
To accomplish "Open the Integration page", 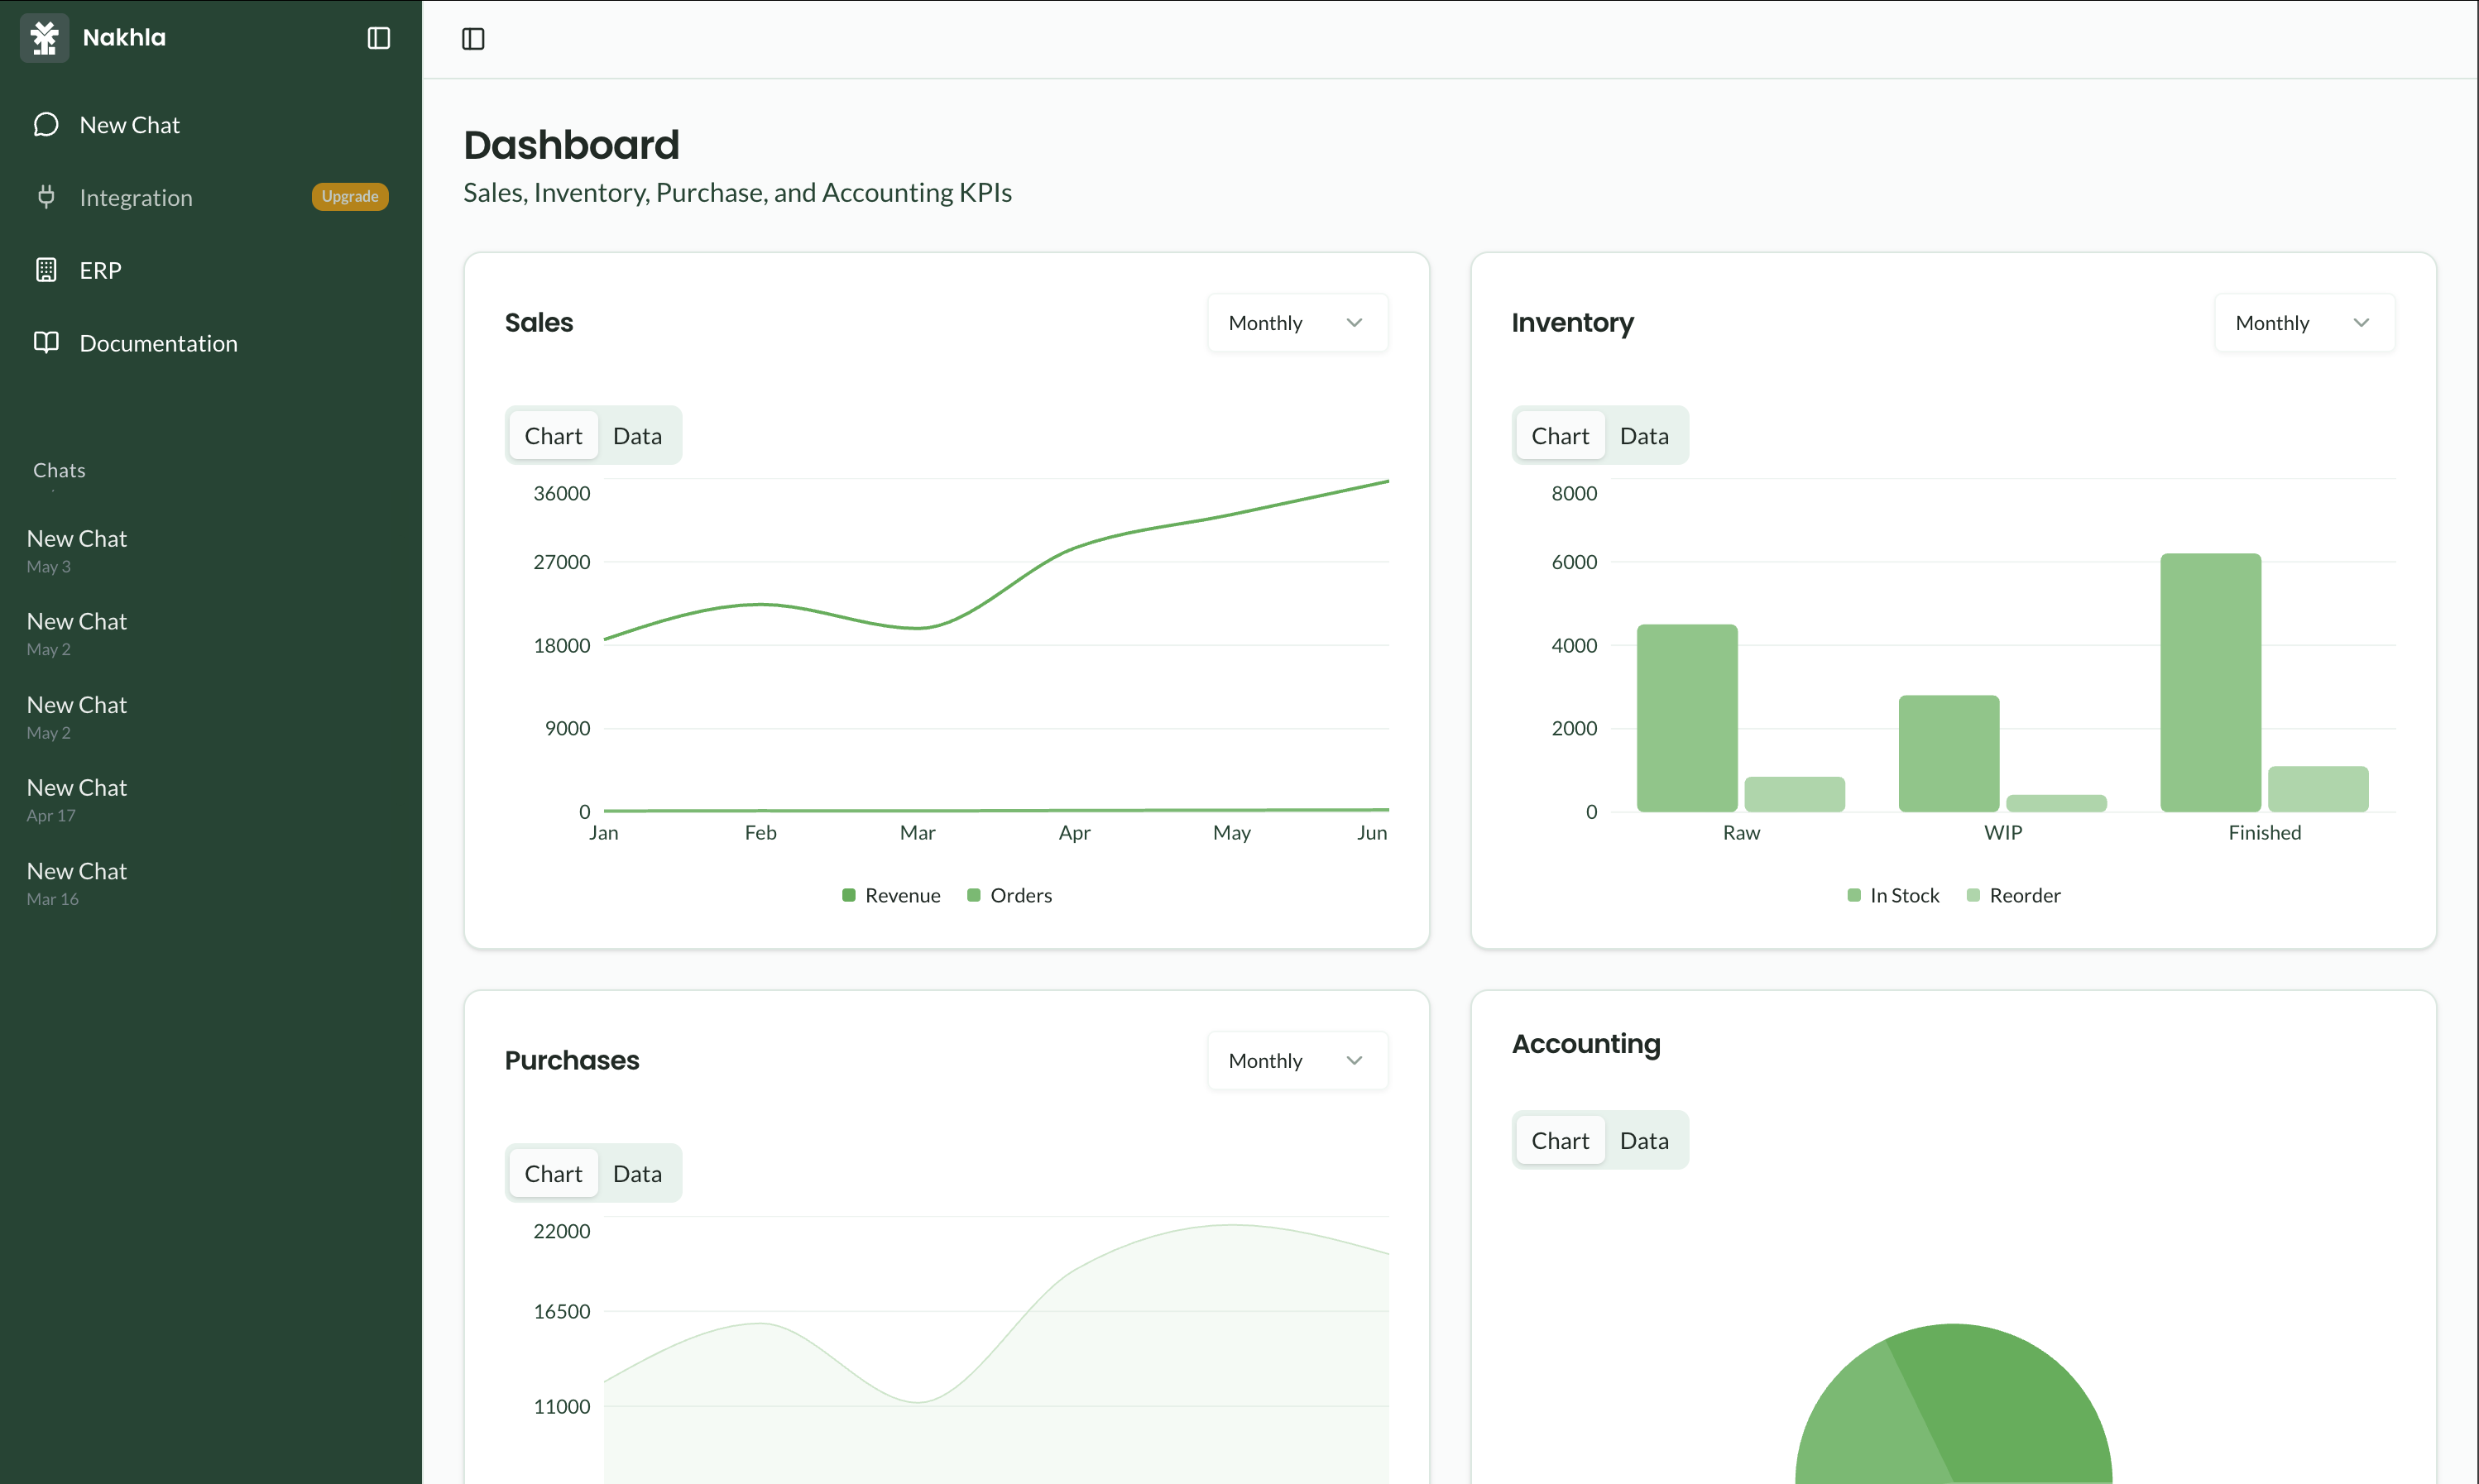I will (210, 197).
